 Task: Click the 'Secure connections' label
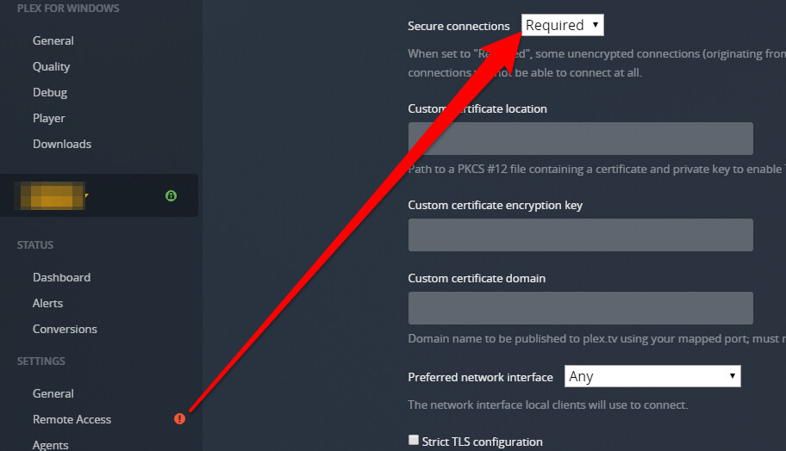[458, 26]
